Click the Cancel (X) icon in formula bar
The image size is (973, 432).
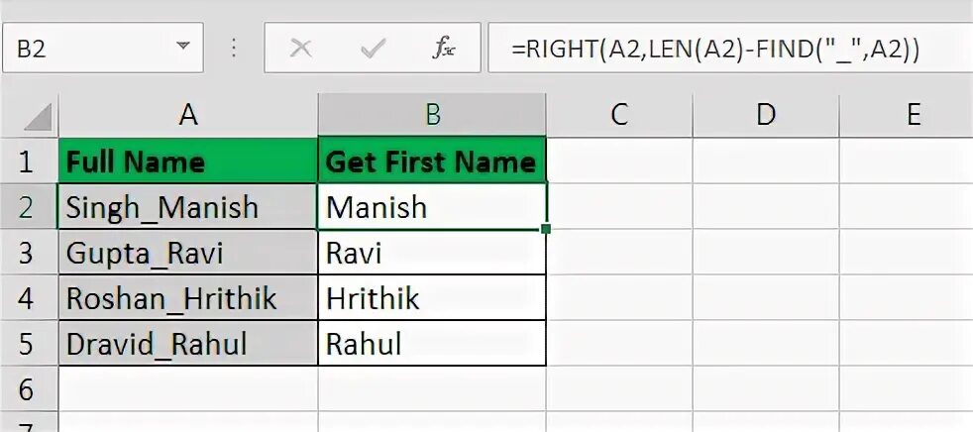tap(300, 48)
